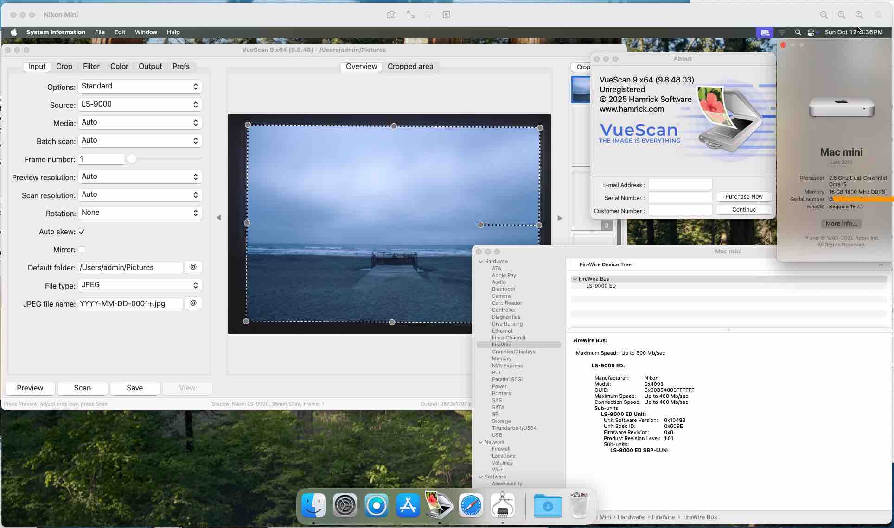Switch to the Color tab
Viewport: 894px width, 528px height.
point(119,67)
